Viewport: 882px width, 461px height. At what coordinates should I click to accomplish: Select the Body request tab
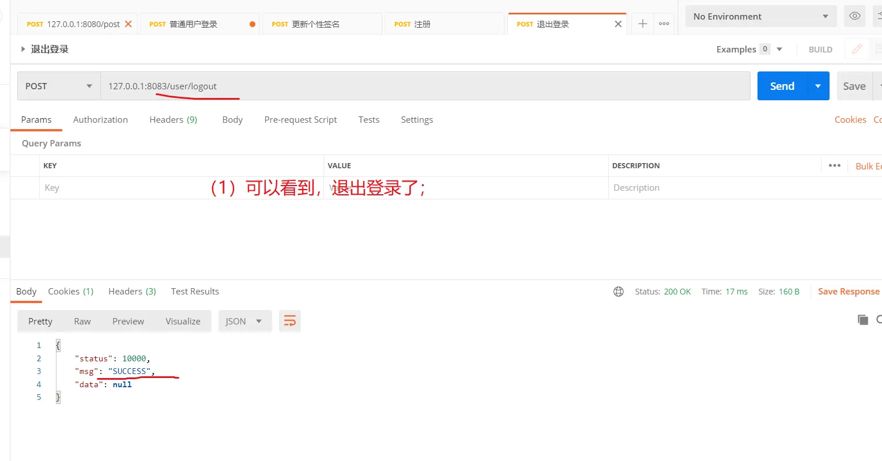(232, 119)
